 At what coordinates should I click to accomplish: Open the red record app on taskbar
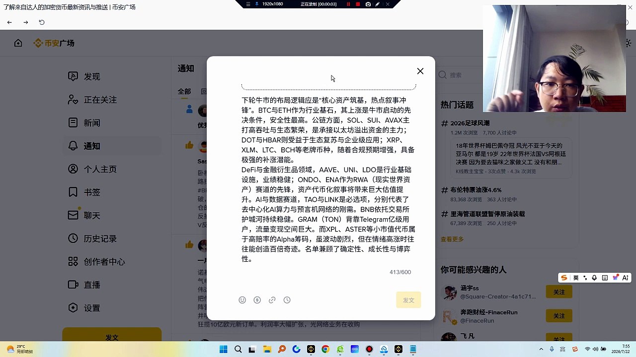[369, 349]
